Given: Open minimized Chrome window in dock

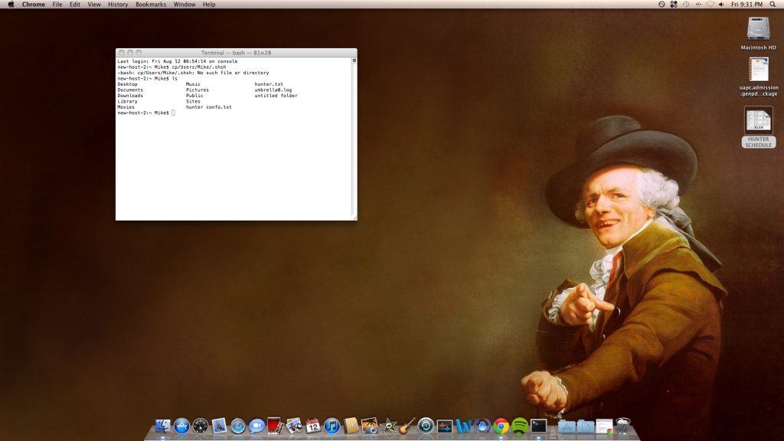Looking at the screenshot, I should (604, 426).
